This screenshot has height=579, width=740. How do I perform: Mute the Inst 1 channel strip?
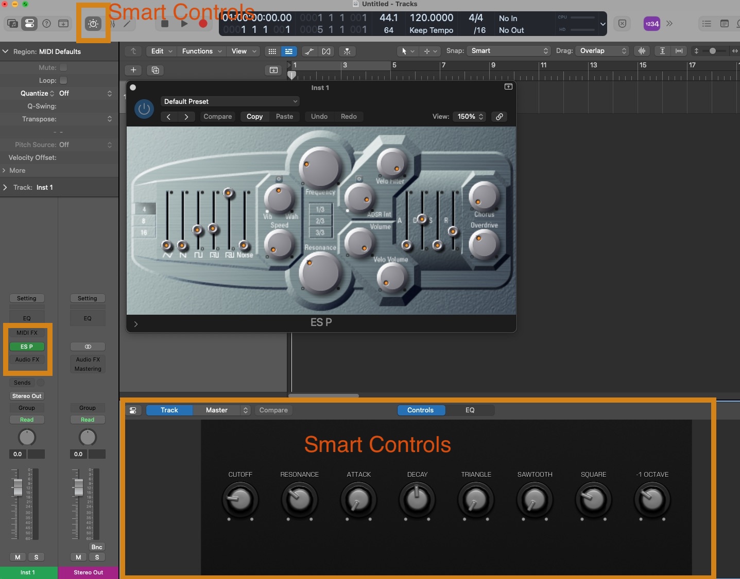tap(18, 557)
